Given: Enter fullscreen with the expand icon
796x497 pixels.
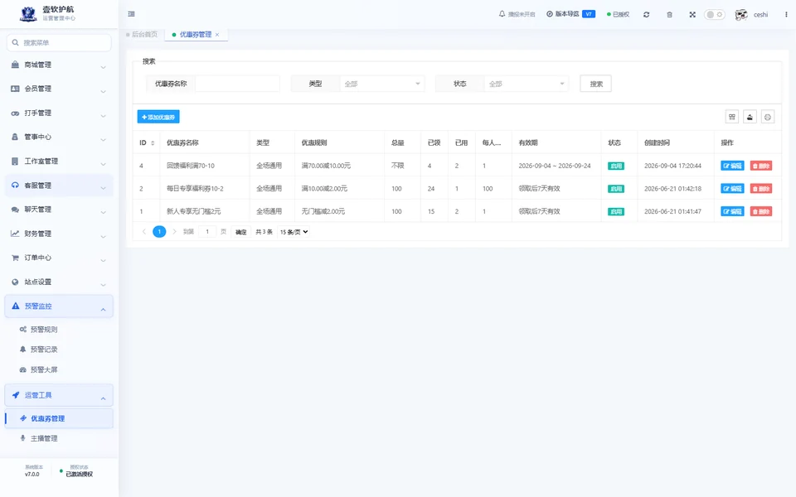Looking at the screenshot, I should pos(692,15).
